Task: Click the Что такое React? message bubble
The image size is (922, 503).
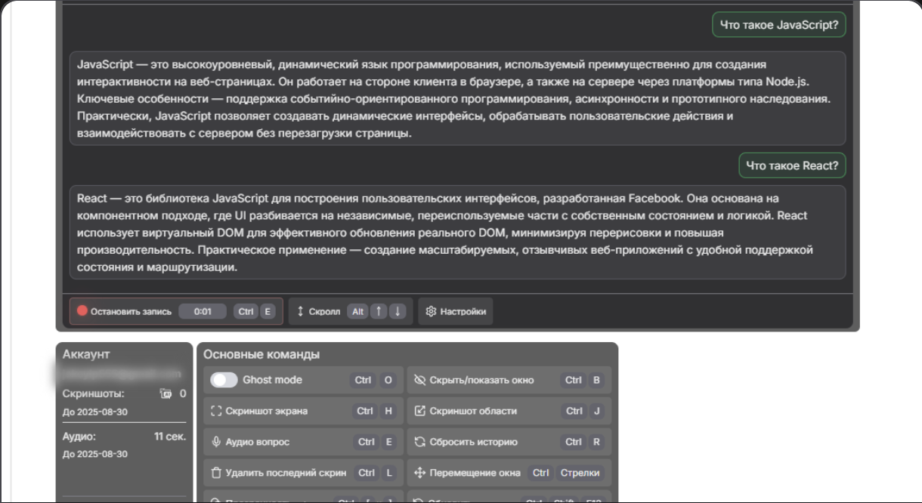Action: click(x=792, y=165)
